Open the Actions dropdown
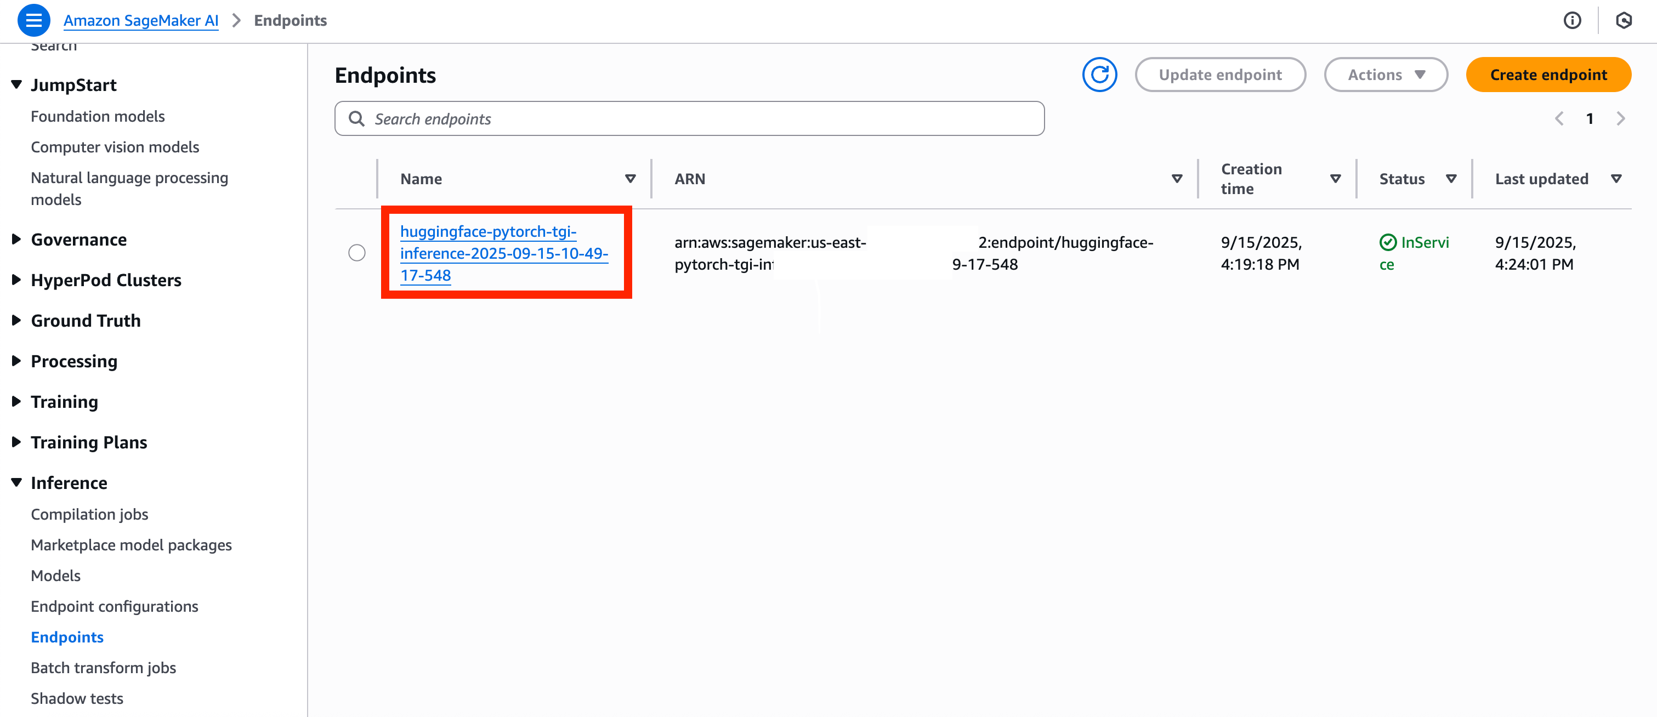1657x717 pixels. (1385, 75)
